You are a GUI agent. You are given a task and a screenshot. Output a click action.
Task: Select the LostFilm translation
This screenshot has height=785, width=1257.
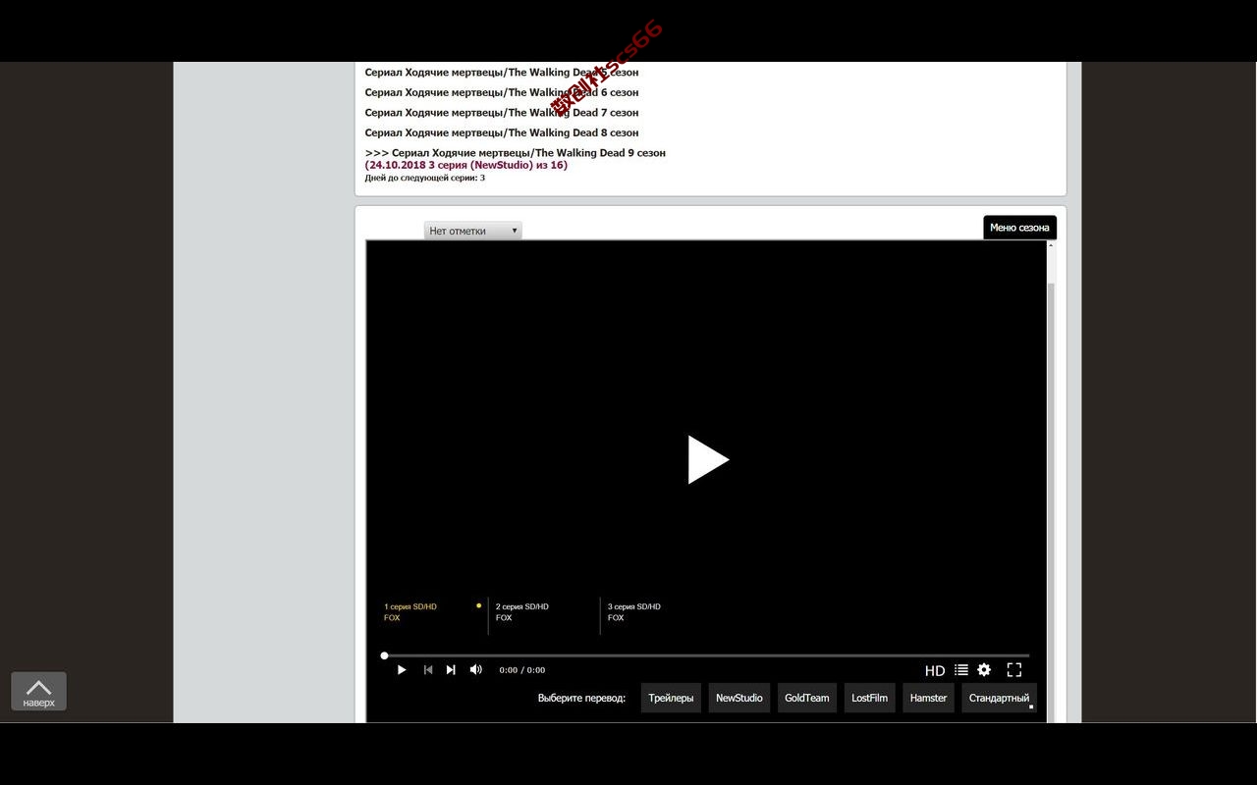[x=869, y=698]
